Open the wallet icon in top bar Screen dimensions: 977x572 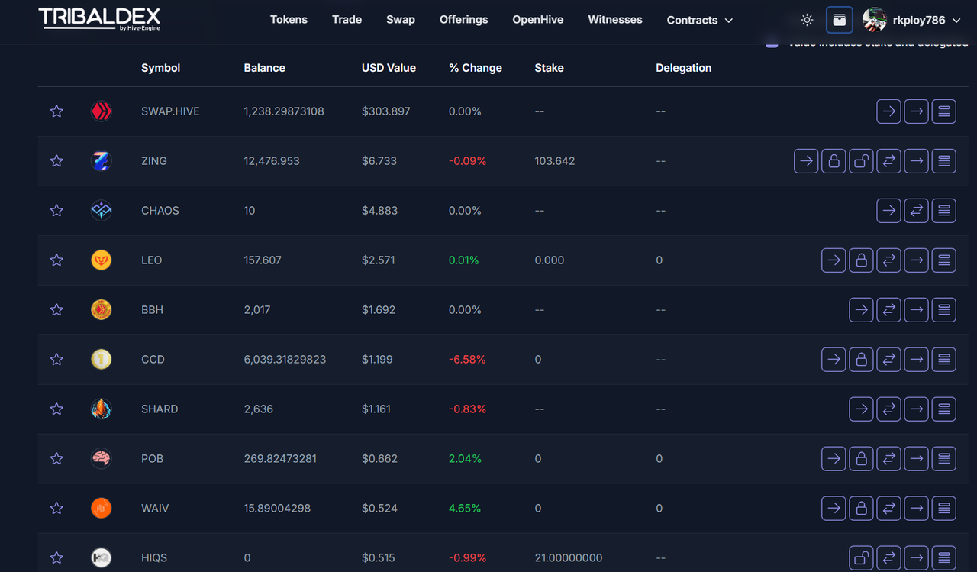click(x=839, y=20)
